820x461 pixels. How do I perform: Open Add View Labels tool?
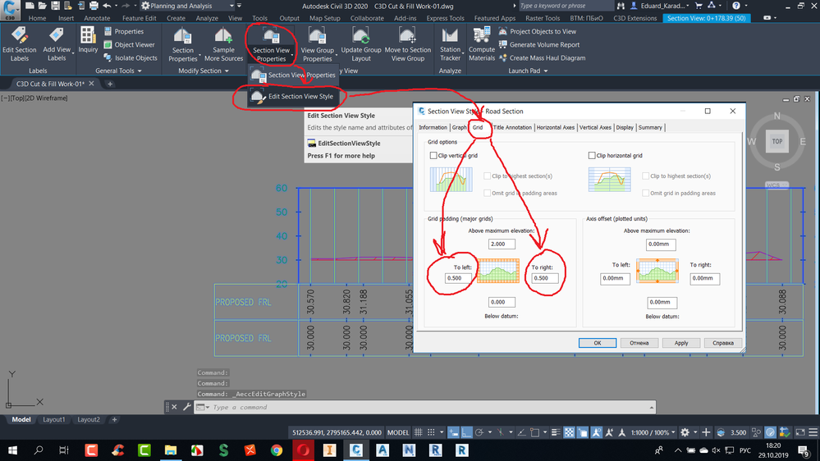point(57,44)
